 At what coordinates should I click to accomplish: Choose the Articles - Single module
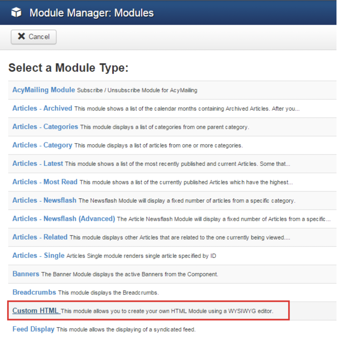pyautogui.click(x=38, y=255)
